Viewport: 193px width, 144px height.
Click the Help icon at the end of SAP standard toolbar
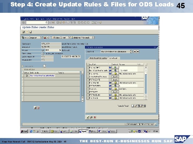100,22
